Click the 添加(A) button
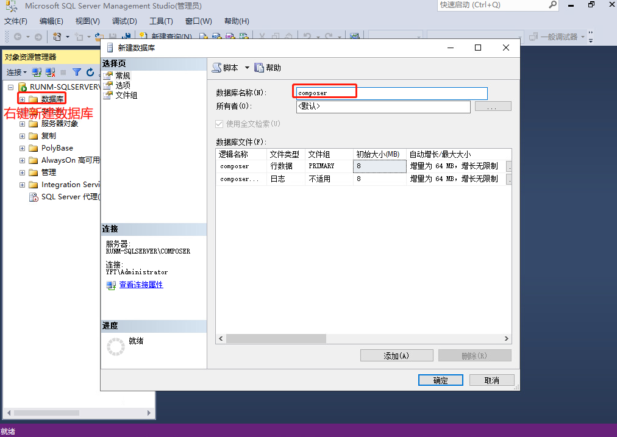The image size is (617, 437). point(397,355)
